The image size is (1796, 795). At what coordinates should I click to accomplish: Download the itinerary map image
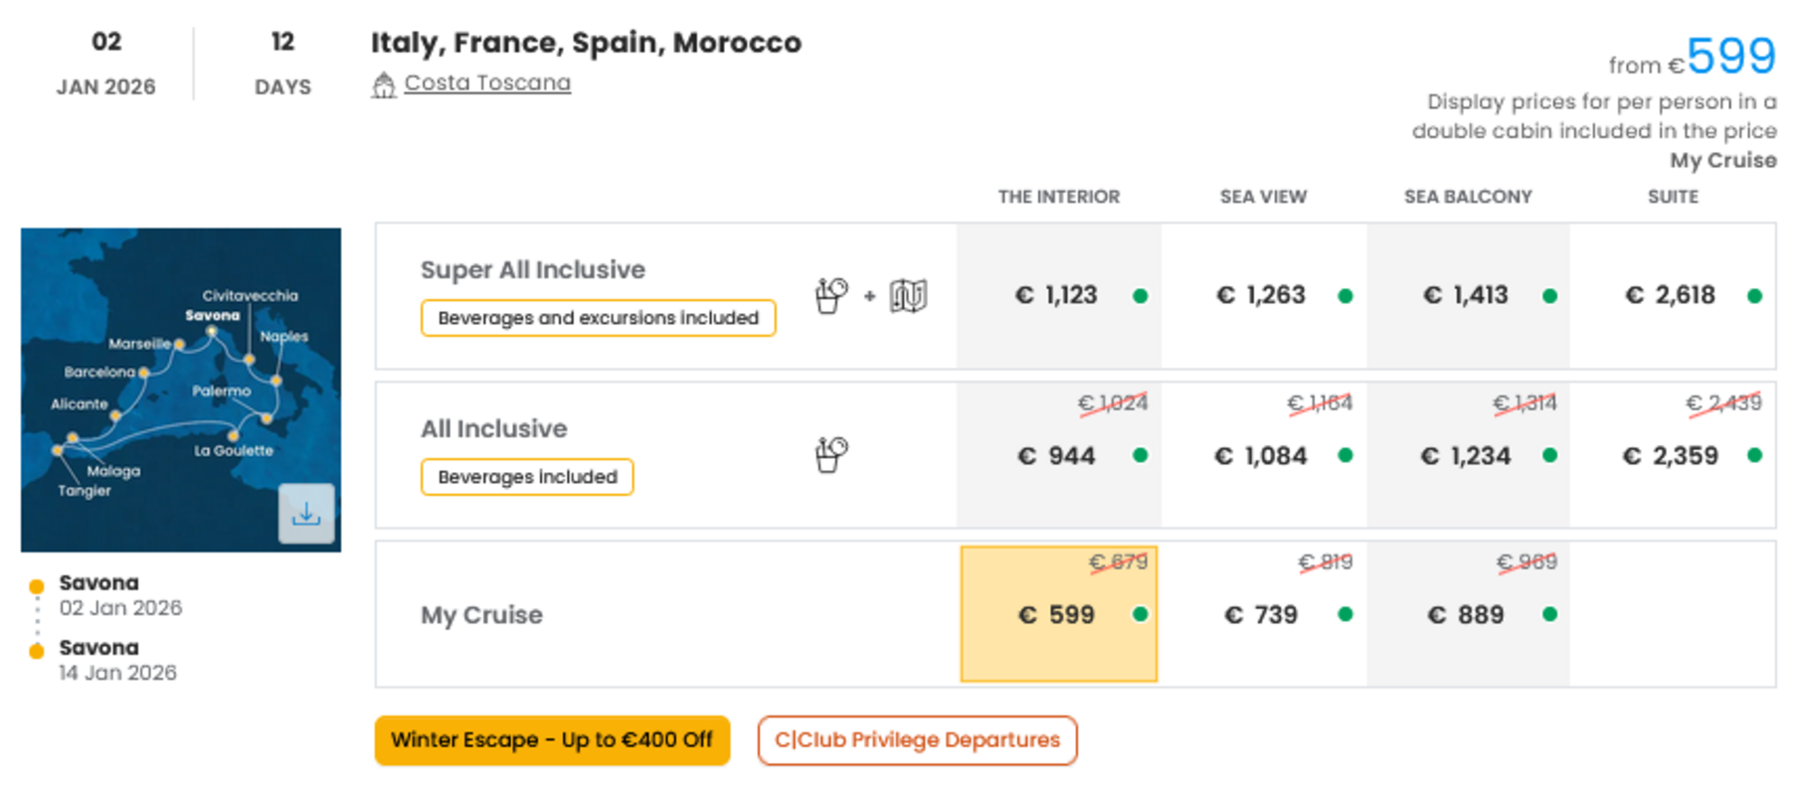(x=306, y=514)
